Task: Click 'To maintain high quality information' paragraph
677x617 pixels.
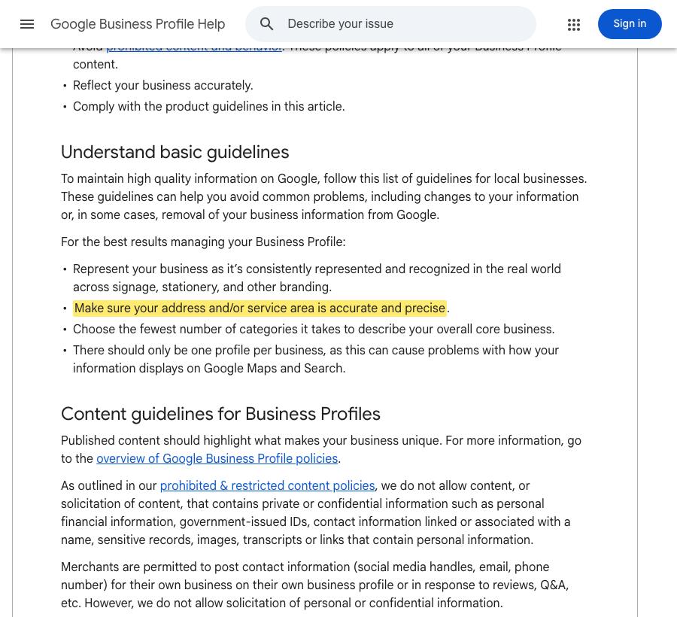Action: pos(323,197)
